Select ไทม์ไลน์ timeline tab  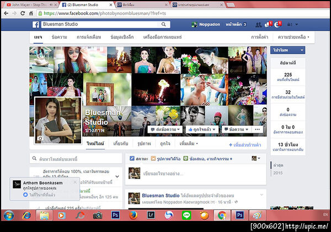coord(95,144)
